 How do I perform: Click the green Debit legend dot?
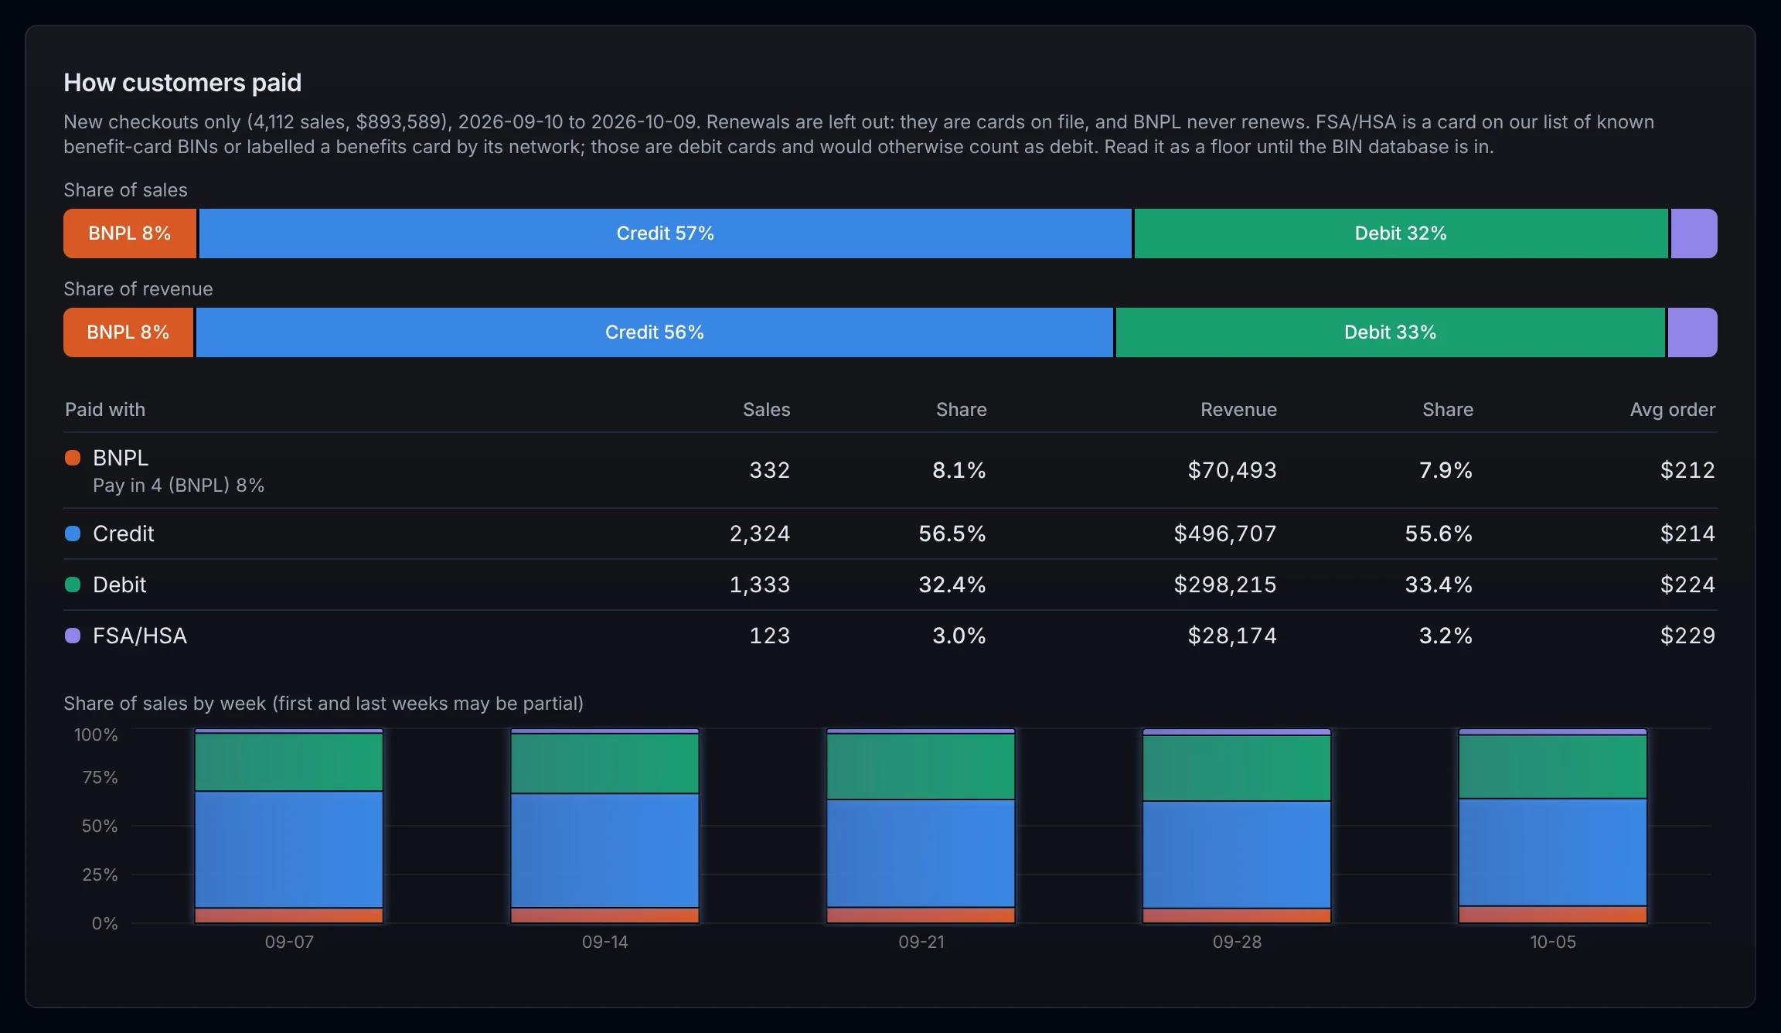[x=73, y=585]
